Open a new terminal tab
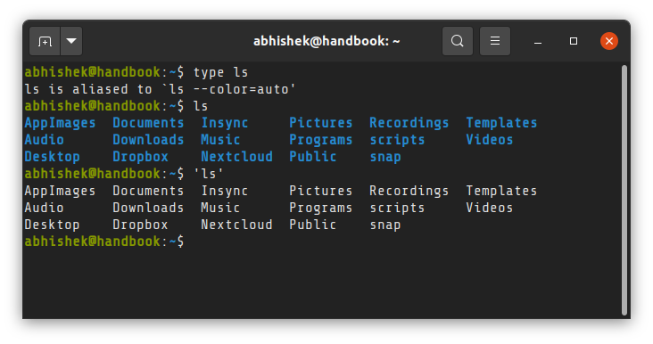This screenshot has width=653, height=344. coord(45,41)
